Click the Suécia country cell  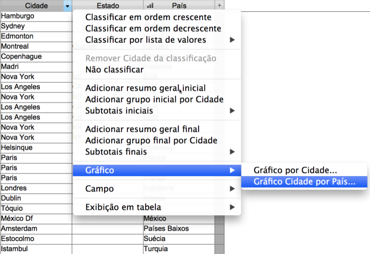(179, 239)
